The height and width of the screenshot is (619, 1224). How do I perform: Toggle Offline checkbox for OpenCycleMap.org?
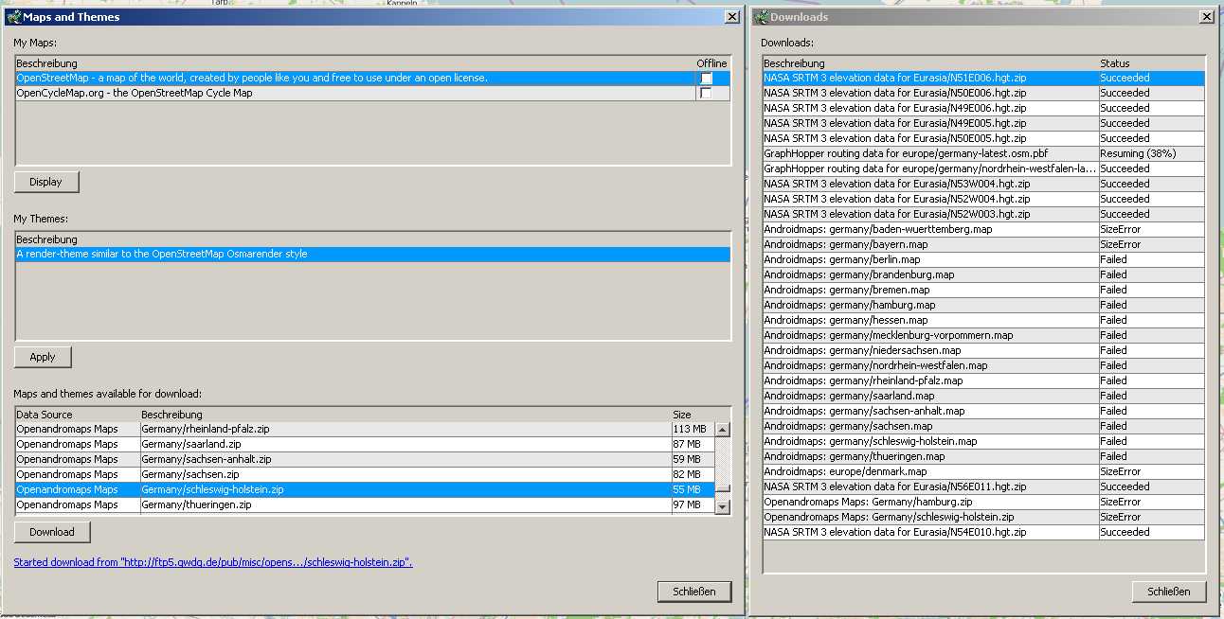pos(705,94)
